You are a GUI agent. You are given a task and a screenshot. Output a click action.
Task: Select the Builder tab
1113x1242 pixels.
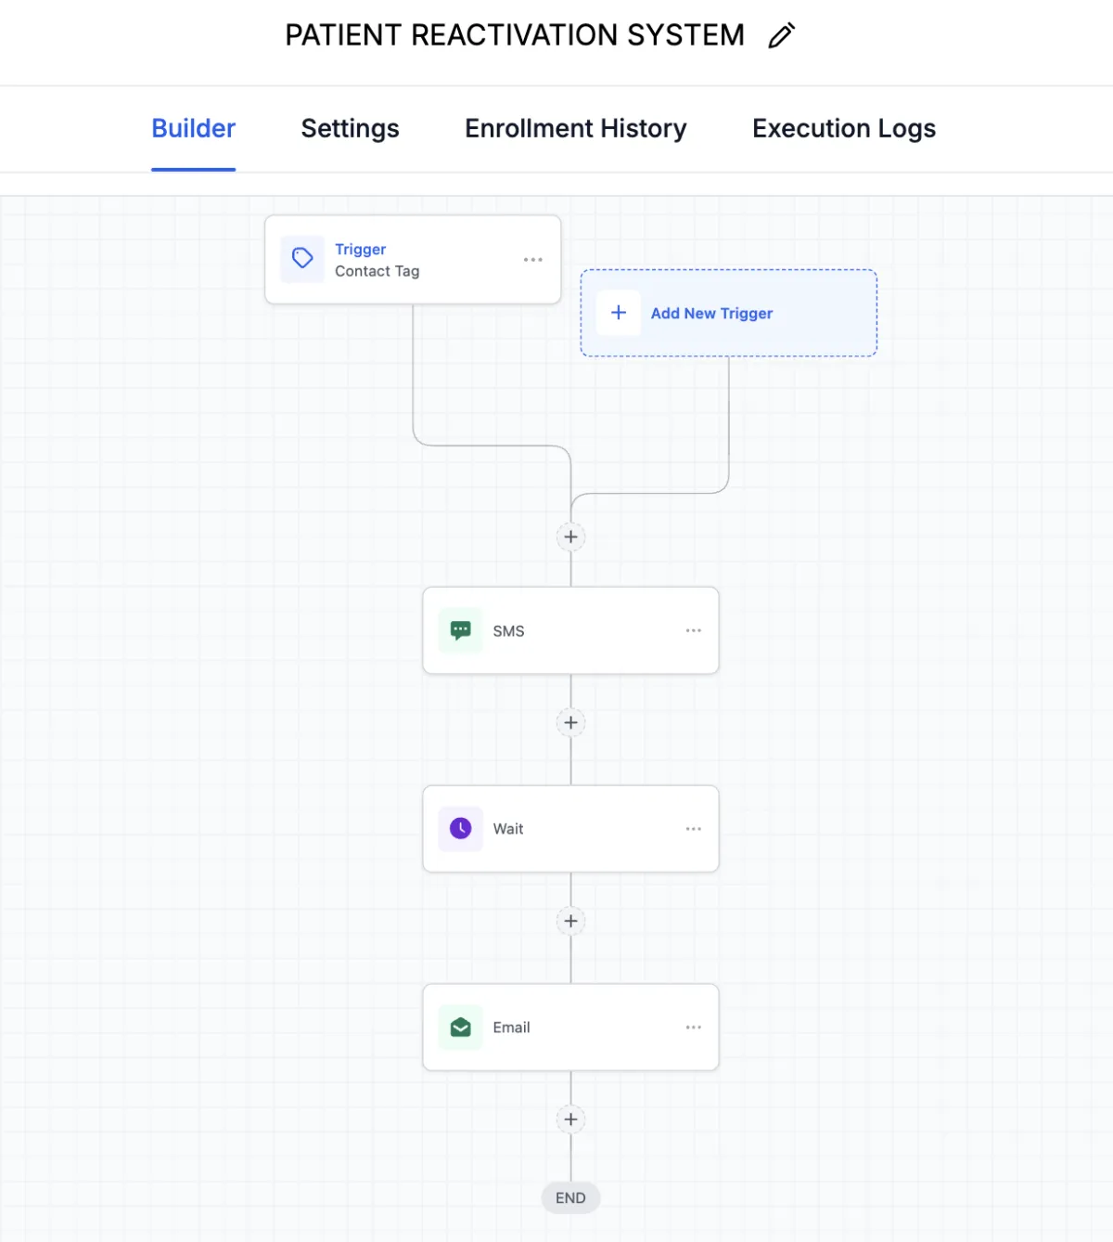click(193, 128)
